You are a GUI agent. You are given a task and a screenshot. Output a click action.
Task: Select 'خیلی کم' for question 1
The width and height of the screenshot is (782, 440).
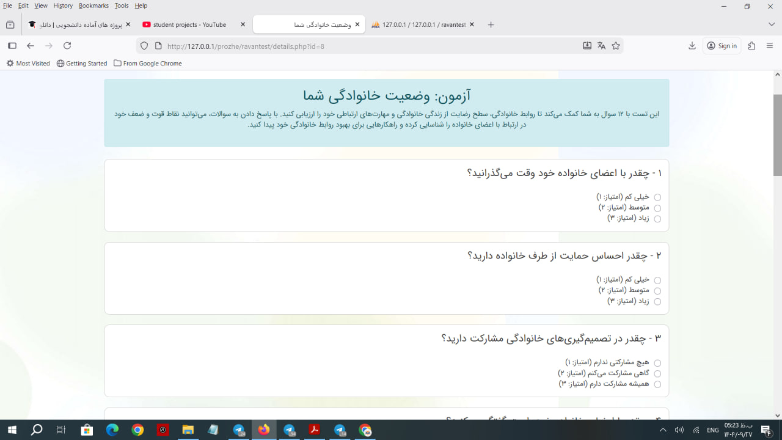tap(657, 197)
